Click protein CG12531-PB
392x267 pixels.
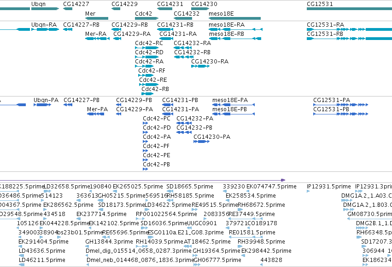tap(341, 114)
